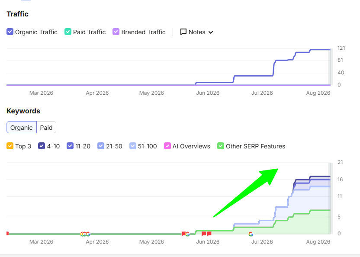Click the 21 value on Keywords axis
This screenshot has width=360, height=257.
coord(340,162)
